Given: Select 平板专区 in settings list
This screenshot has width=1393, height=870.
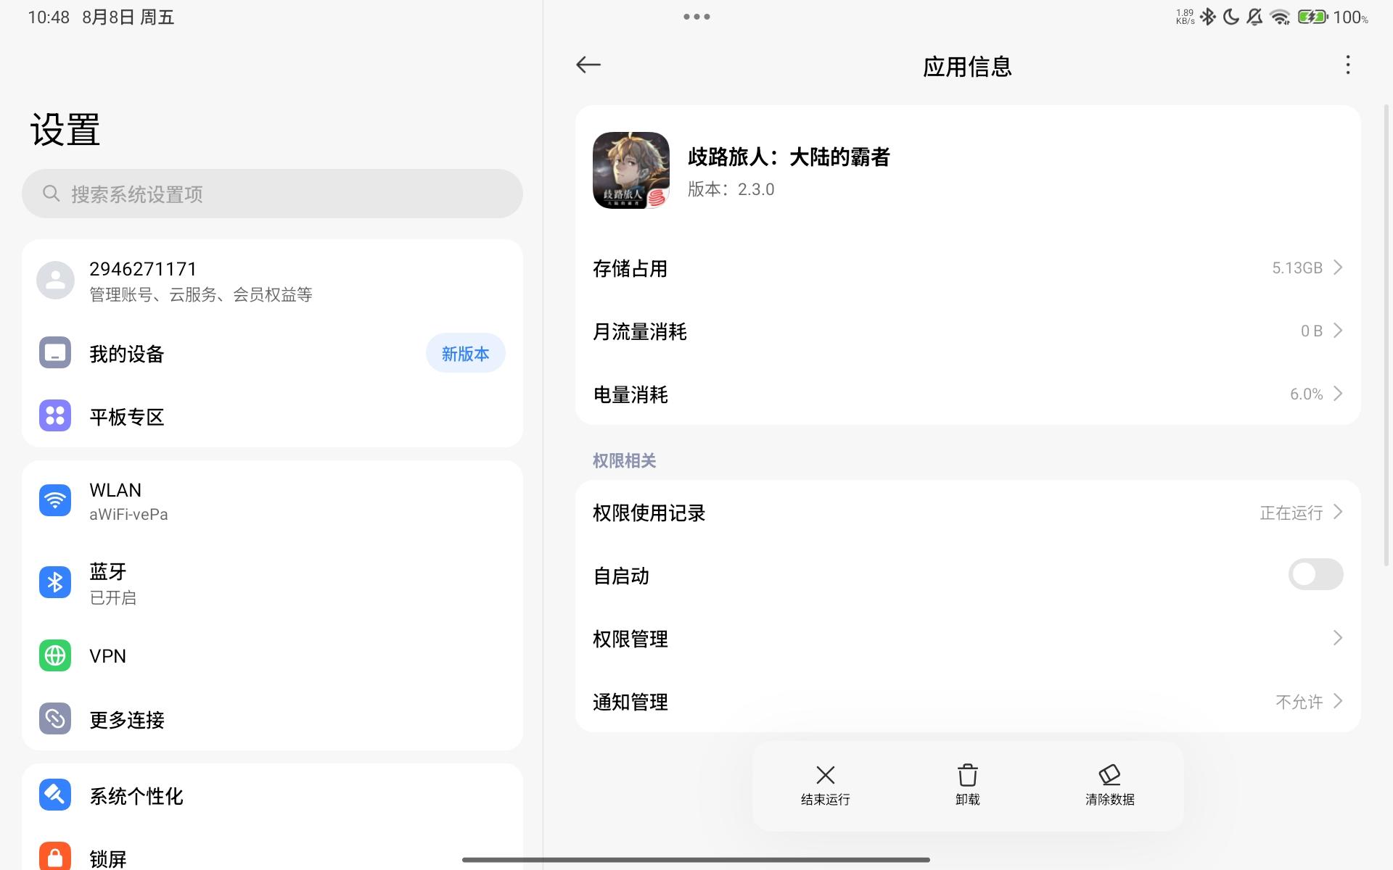Looking at the screenshot, I should [x=127, y=417].
